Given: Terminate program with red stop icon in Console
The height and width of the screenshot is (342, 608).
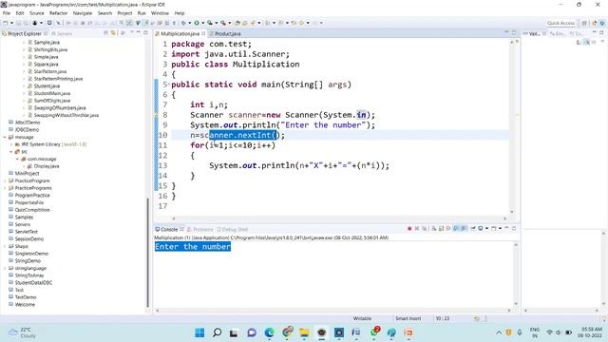Looking at the screenshot, I should click(409, 229).
